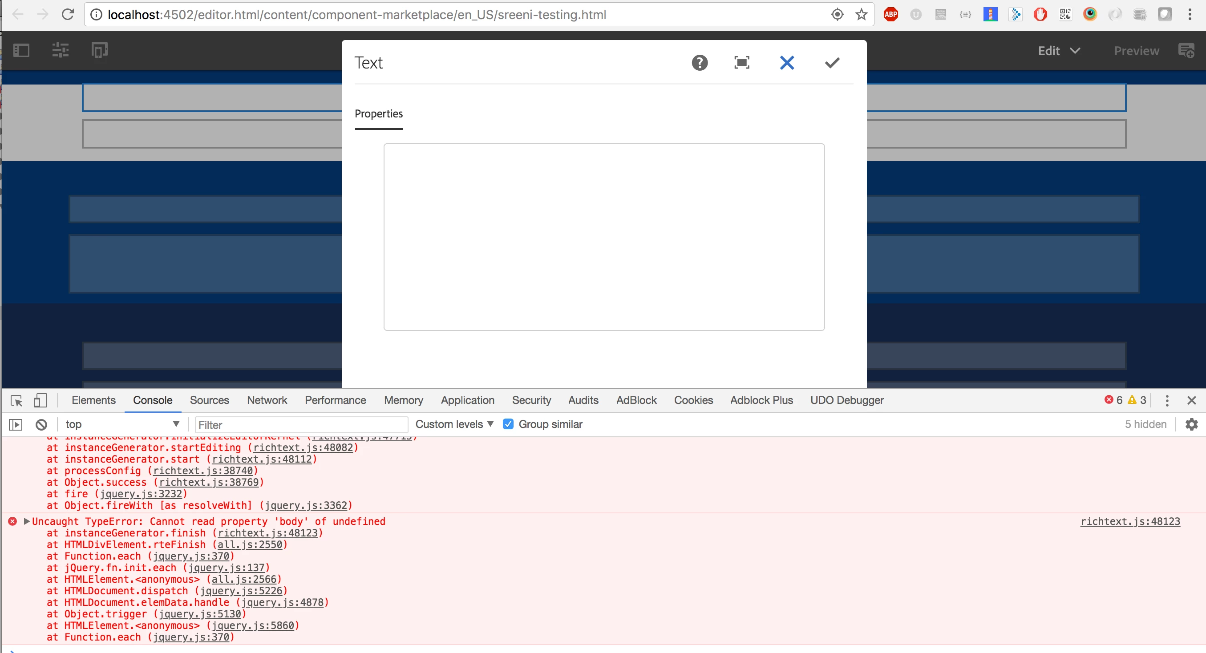Clear the console with the clear icon

point(41,424)
